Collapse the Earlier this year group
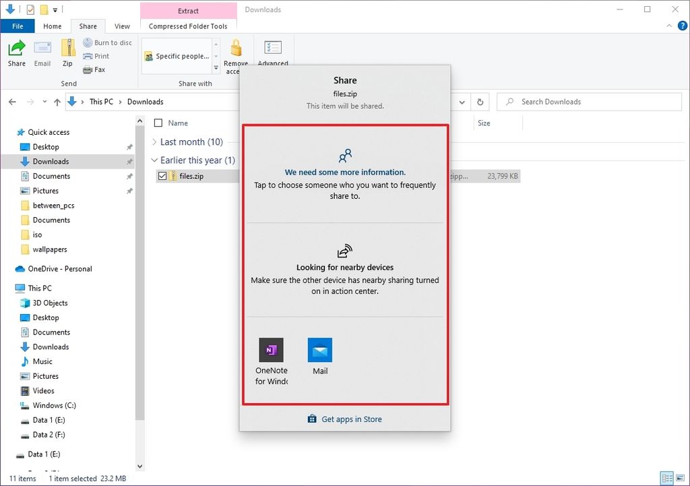Screen dimensions: 690x486 156,160
